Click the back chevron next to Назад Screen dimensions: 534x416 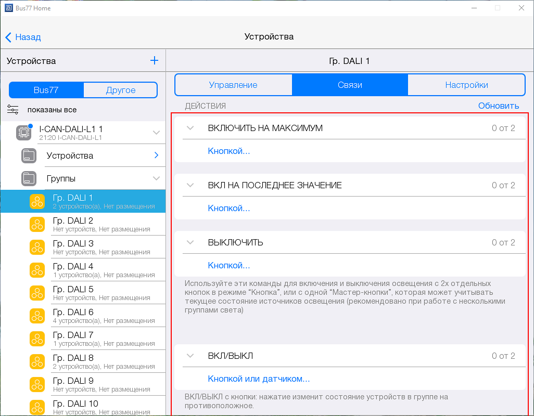point(8,37)
